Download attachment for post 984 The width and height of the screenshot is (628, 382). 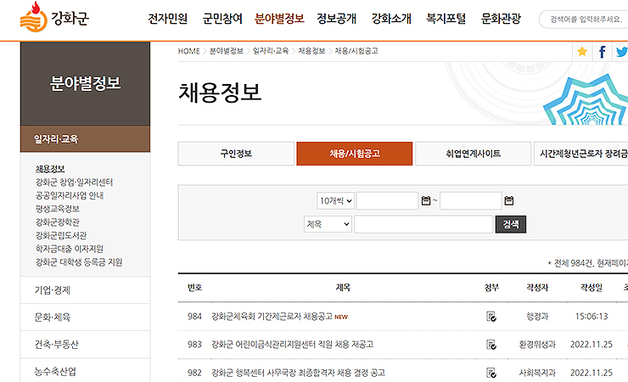[491, 317]
